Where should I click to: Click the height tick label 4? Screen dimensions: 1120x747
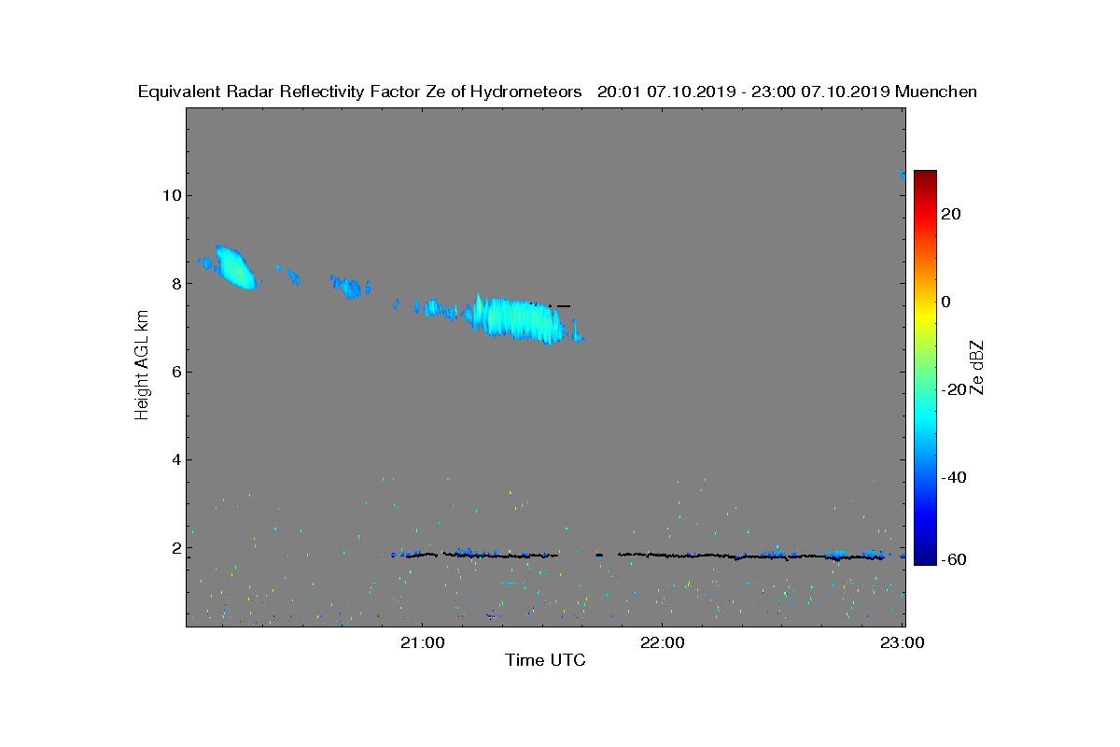click(175, 459)
